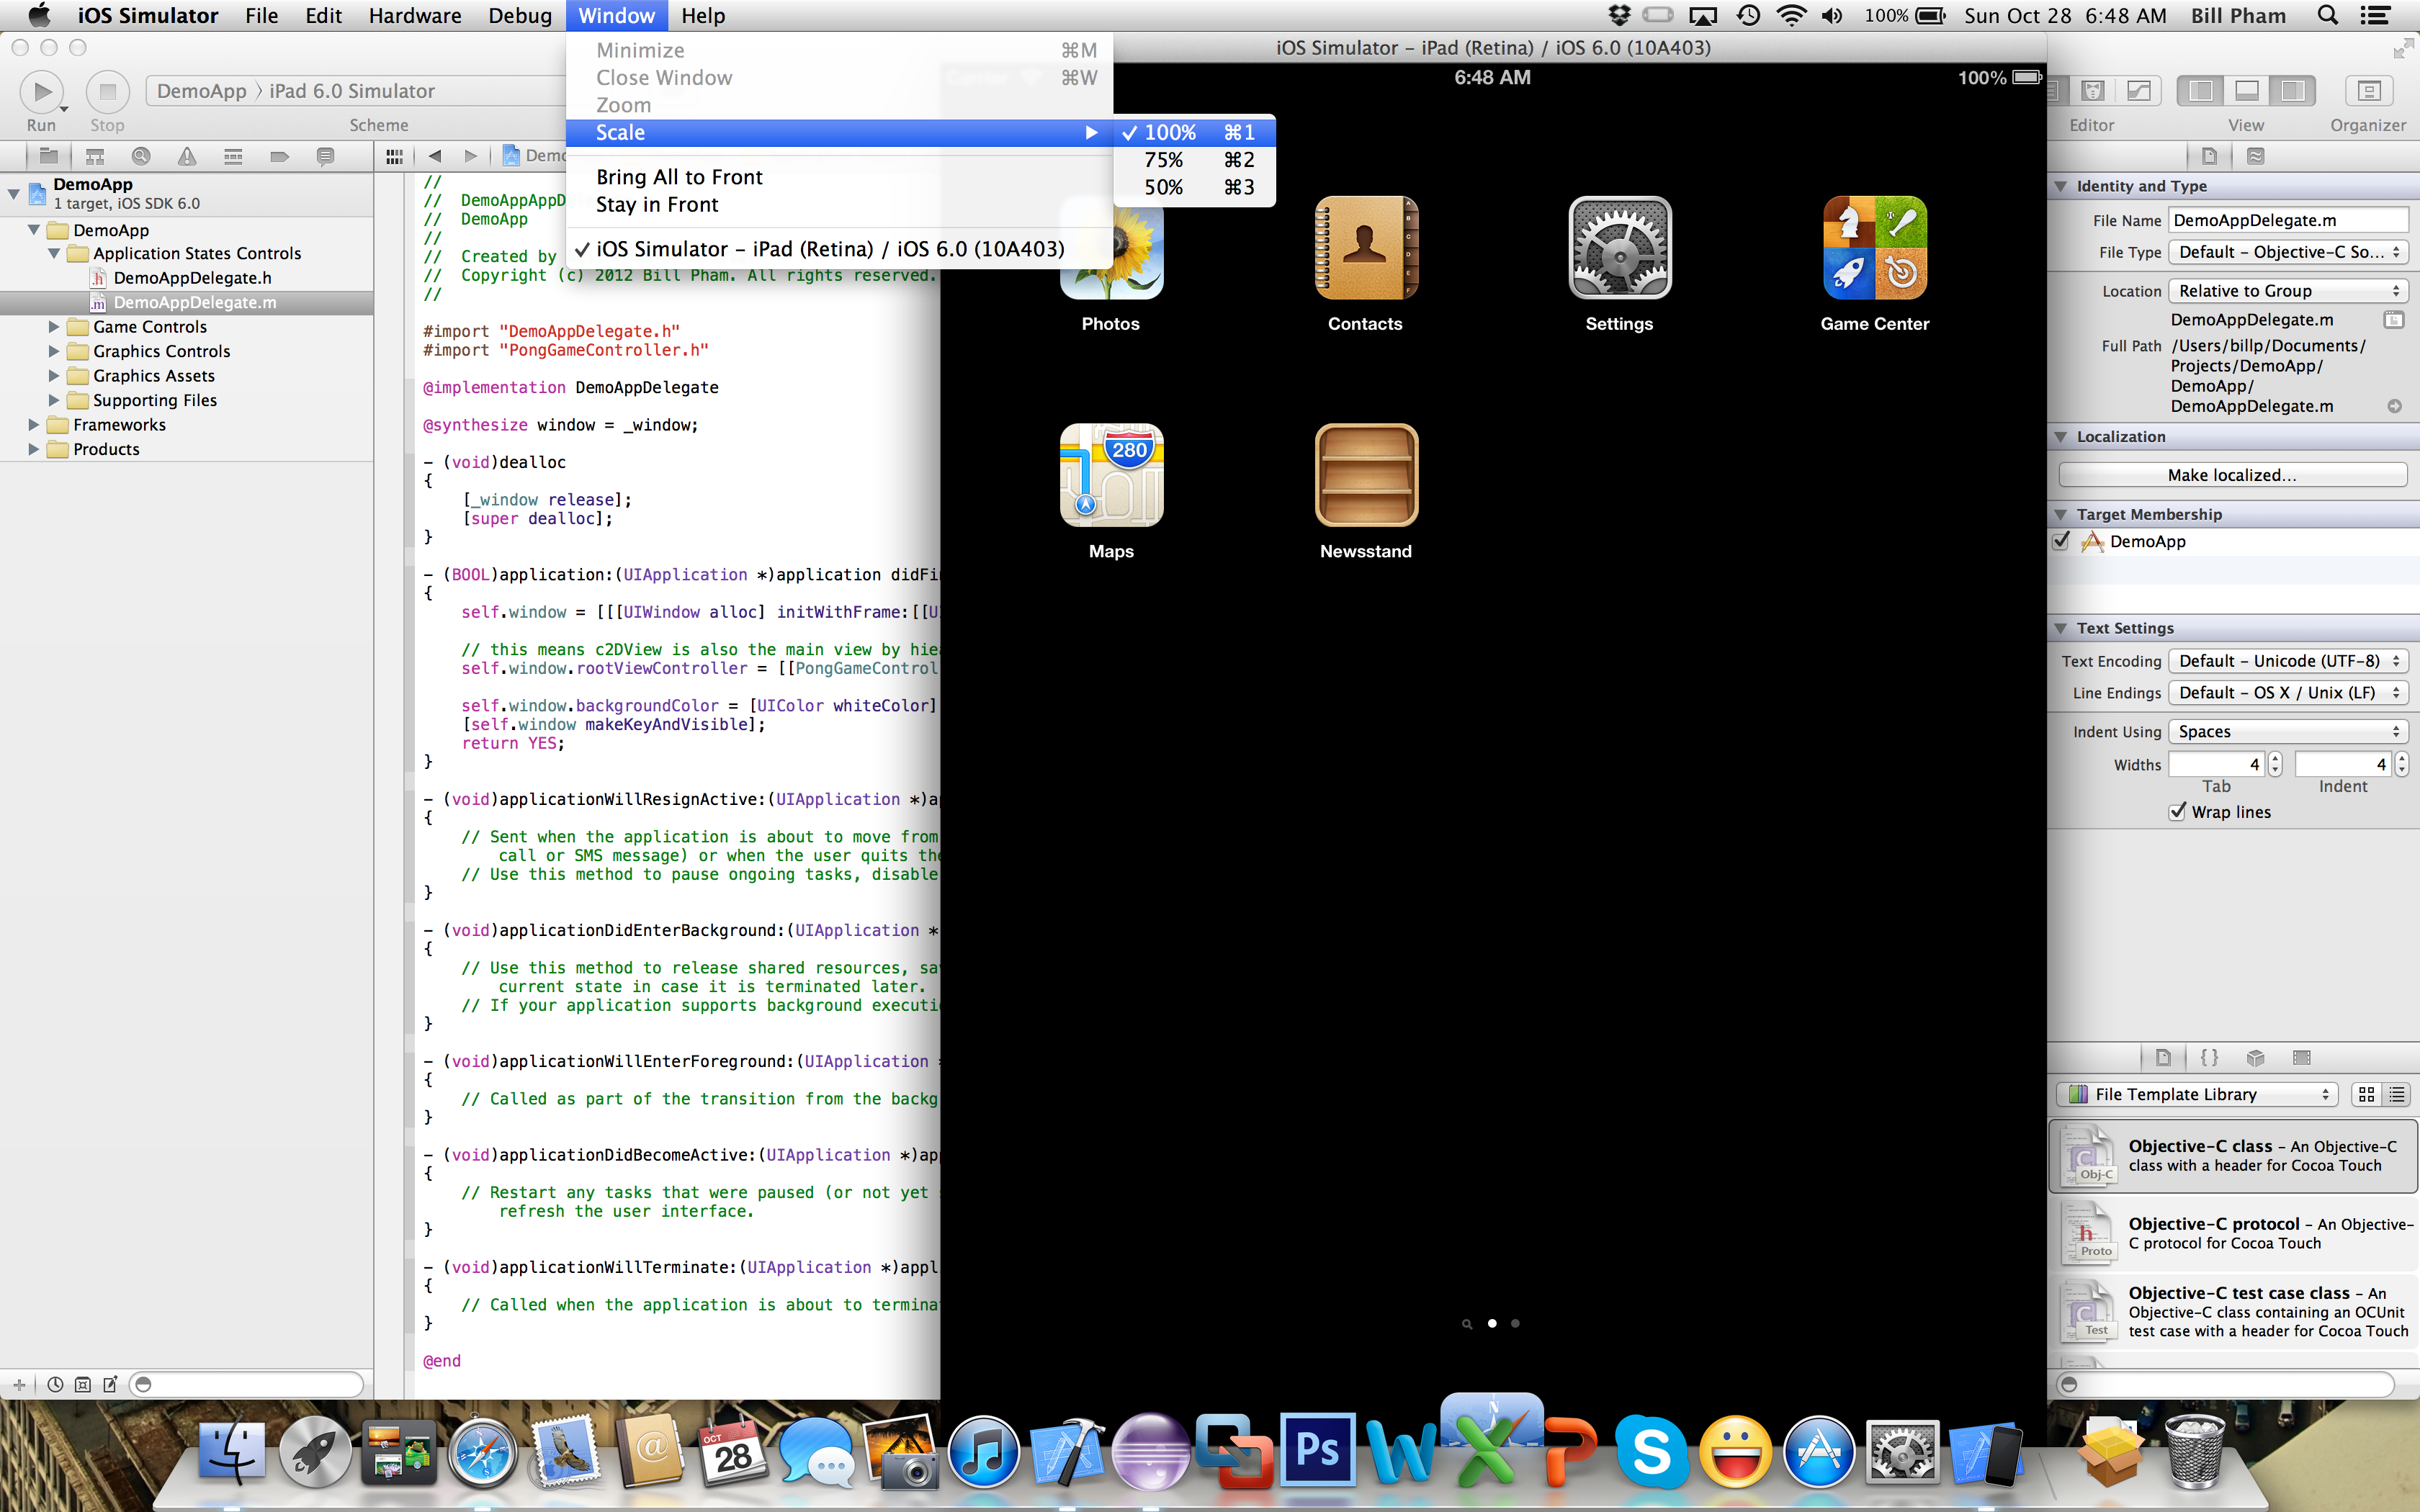Launch the Game Center app
The image size is (2420, 1512).
[x=1874, y=248]
